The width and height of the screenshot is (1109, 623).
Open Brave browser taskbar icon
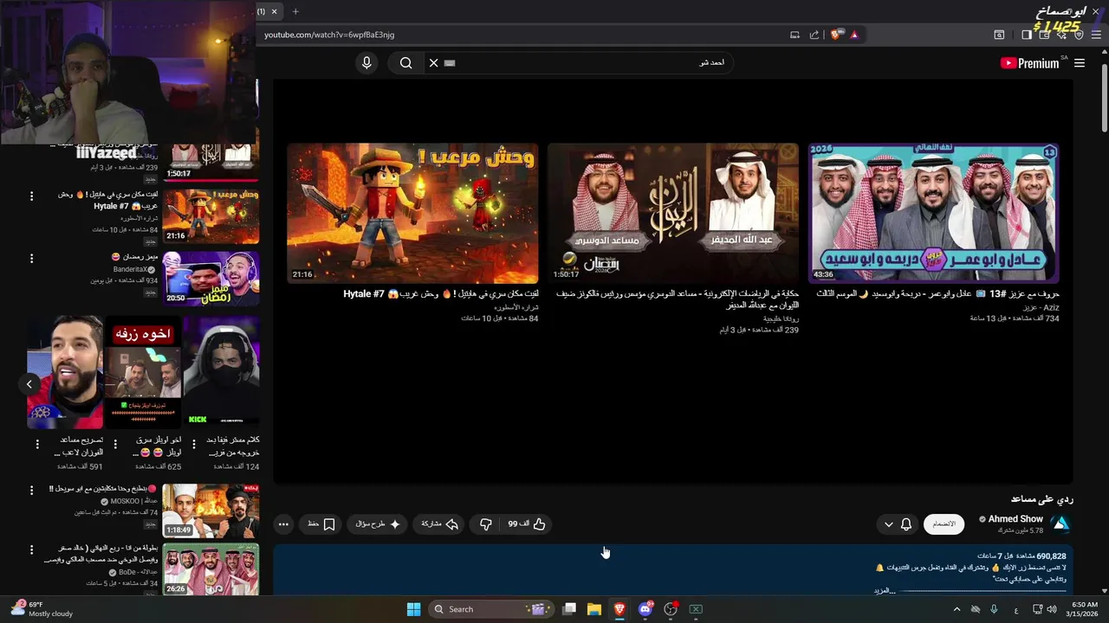pyautogui.click(x=619, y=609)
